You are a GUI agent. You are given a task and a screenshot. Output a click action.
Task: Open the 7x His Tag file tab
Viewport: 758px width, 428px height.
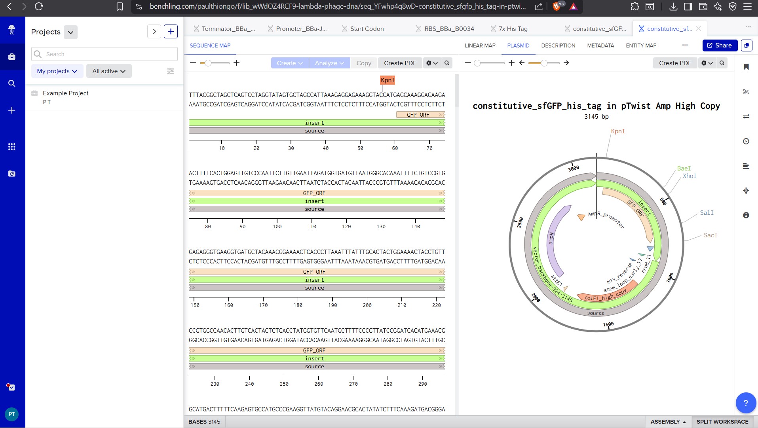pyautogui.click(x=513, y=29)
